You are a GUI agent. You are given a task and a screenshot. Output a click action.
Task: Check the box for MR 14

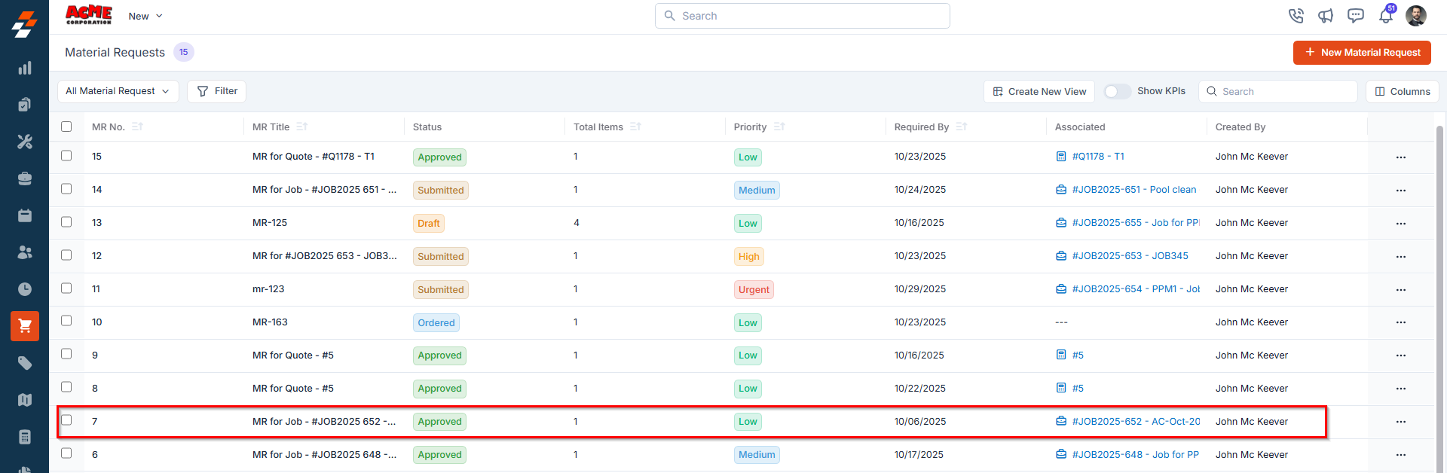coord(66,189)
